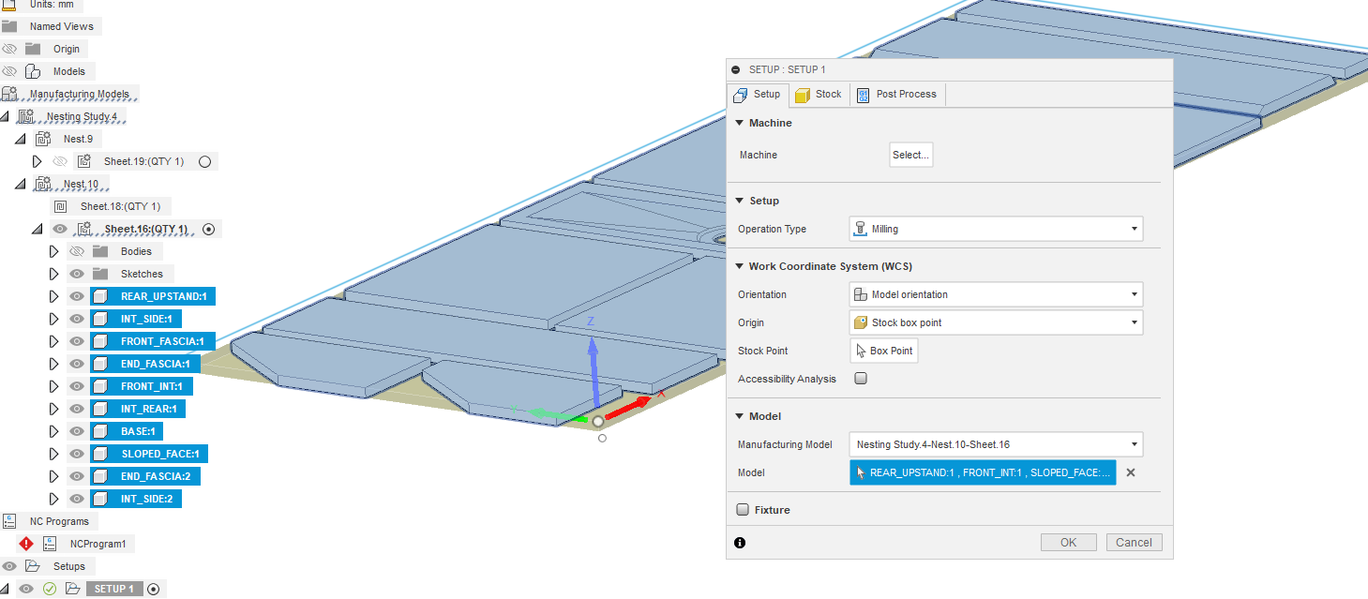Activate Sheet.16 using its radio button

click(x=208, y=229)
